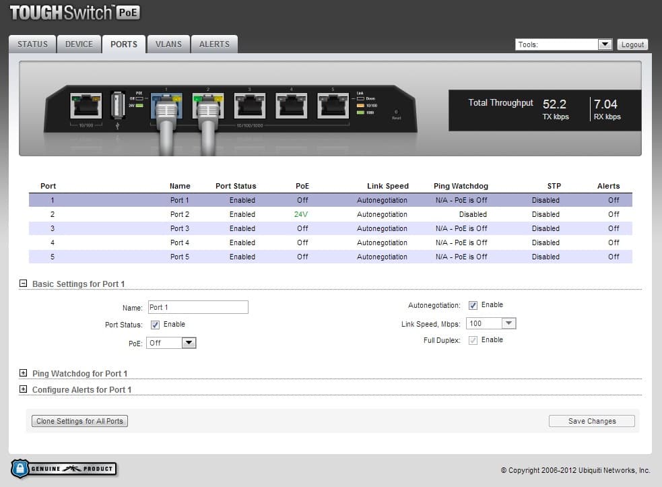Viewport: 662px width, 487px height.
Task: Click the 'Port 1' name cell
Action: coord(179,200)
